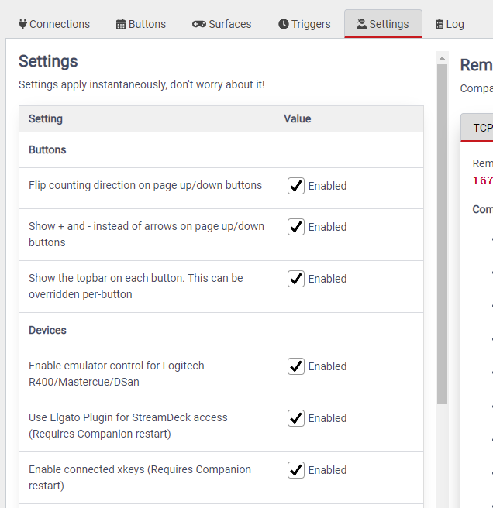Viewport: 493px width, 508px height.
Task: Switch to the Buttons tab
Action: click(x=141, y=24)
